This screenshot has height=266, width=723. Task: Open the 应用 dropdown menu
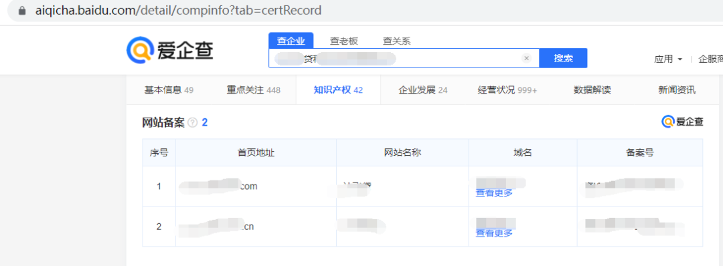point(668,59)
